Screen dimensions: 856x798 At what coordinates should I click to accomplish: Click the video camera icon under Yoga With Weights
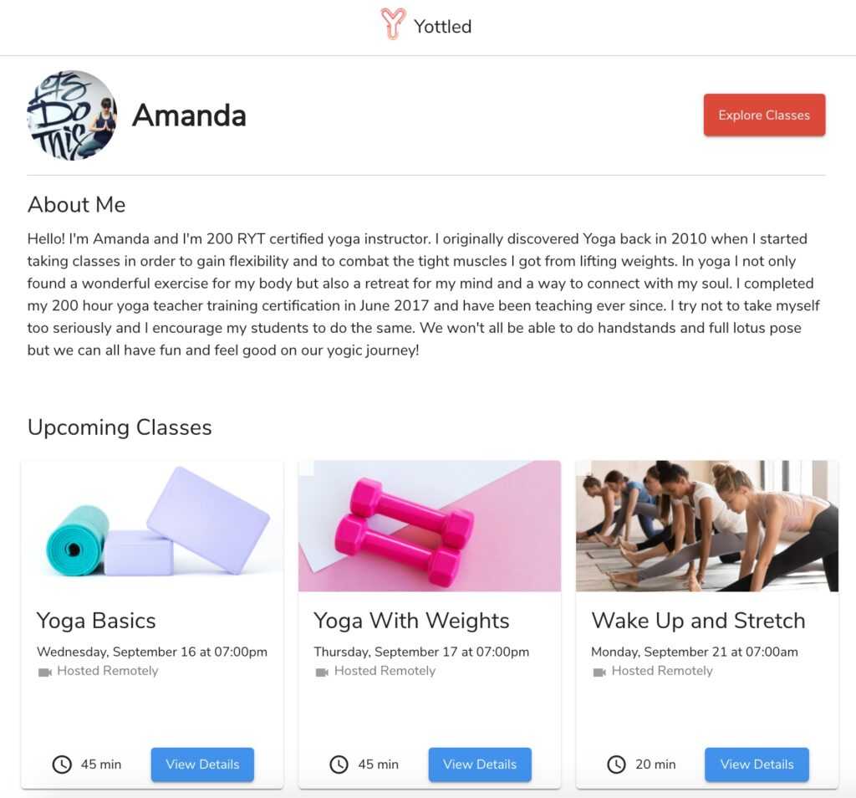pyautogui.click(x=322, y=672)
